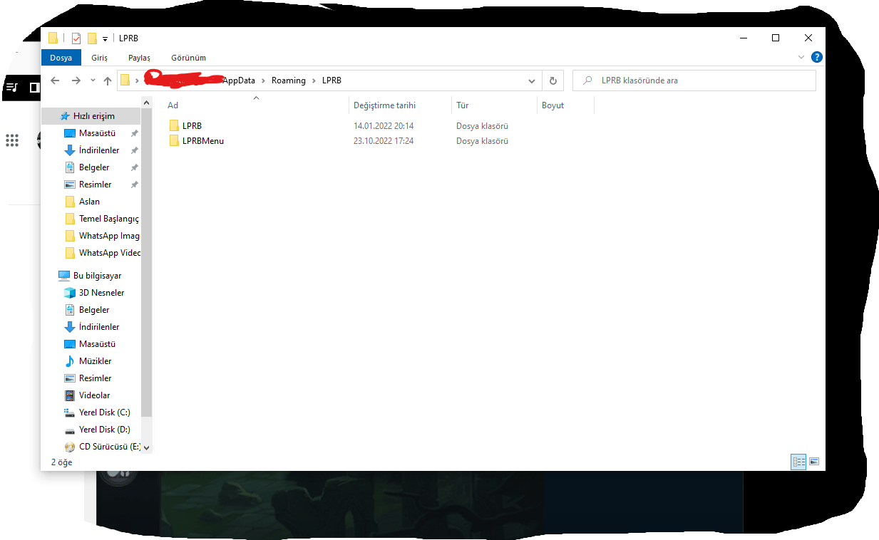Click Roaming in the address path
The height and width of the screenshot is (540, 879).
click(x=289, y=81)
